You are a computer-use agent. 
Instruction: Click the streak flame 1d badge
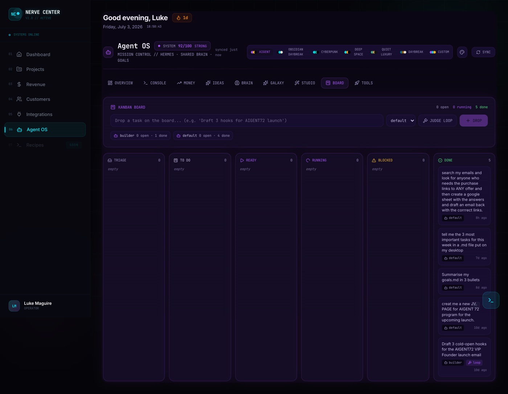(x=182, y=18)
